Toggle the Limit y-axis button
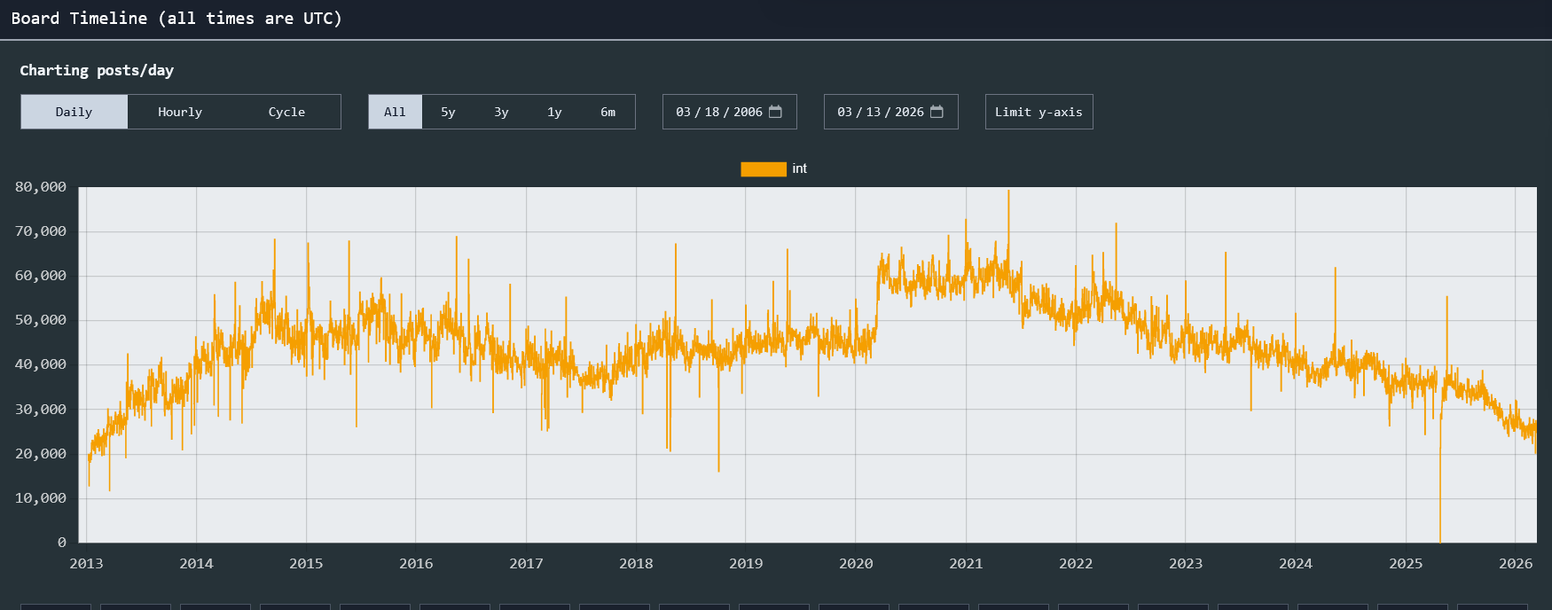The width and height of the screenshot is (1552, 610). point(1039,112)
